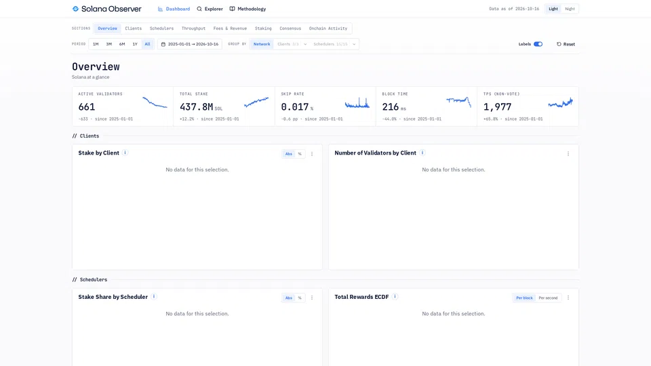Viewport: 651px width, 366px height.
Task: Open the date range picker field
Action: click(x=190, y=44)
